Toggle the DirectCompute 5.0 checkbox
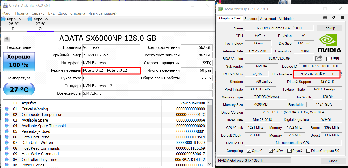The height and width of the screenshot is (168, 348). [x=308, y=151]
